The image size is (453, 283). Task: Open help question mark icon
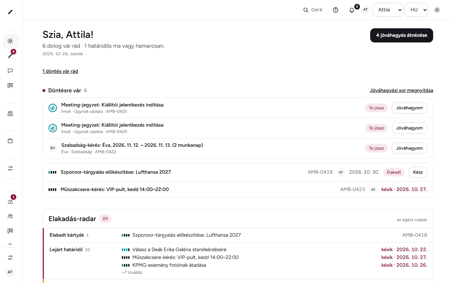coord(336,10)
